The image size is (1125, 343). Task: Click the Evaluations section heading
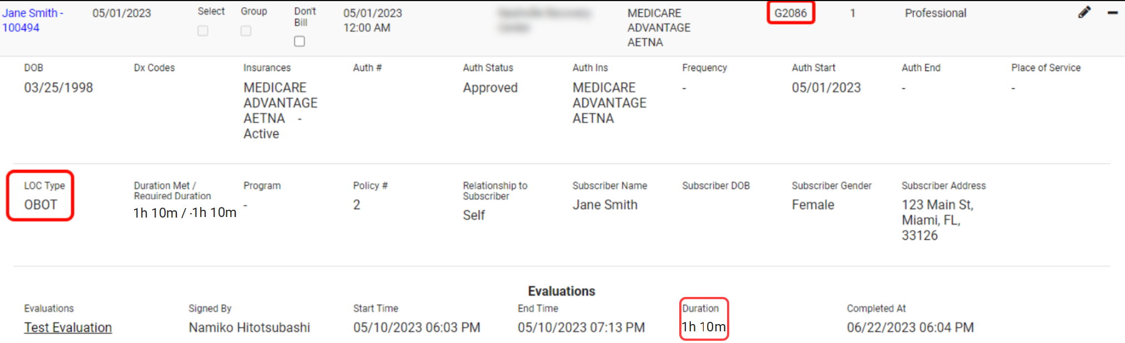coord(561,291)
